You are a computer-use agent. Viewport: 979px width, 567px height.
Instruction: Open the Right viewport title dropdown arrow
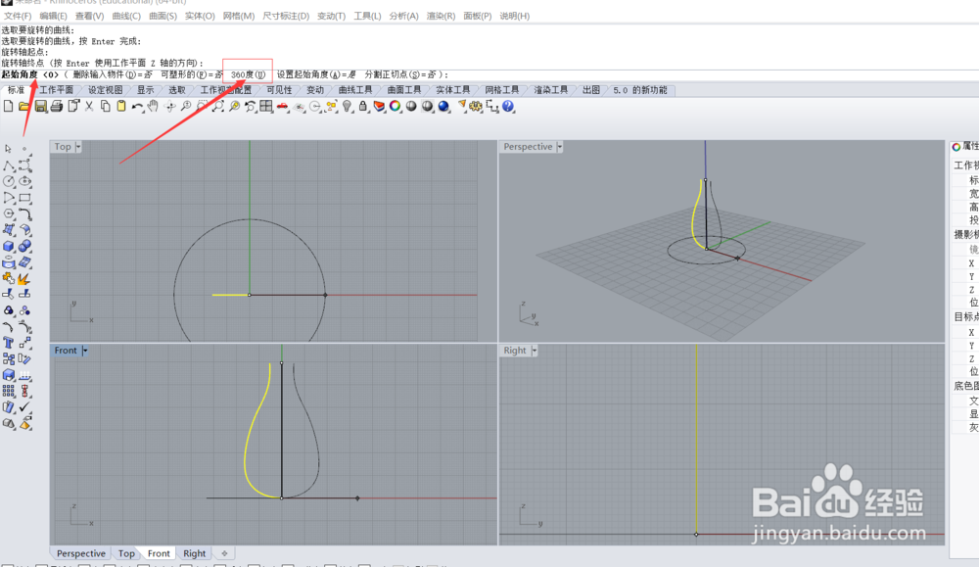click(x=535, y=351)
